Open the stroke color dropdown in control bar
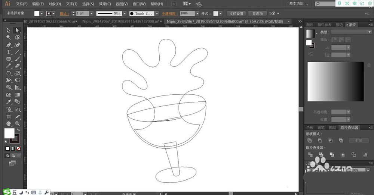The image size is (374, 195). click(x=53, y=13)
